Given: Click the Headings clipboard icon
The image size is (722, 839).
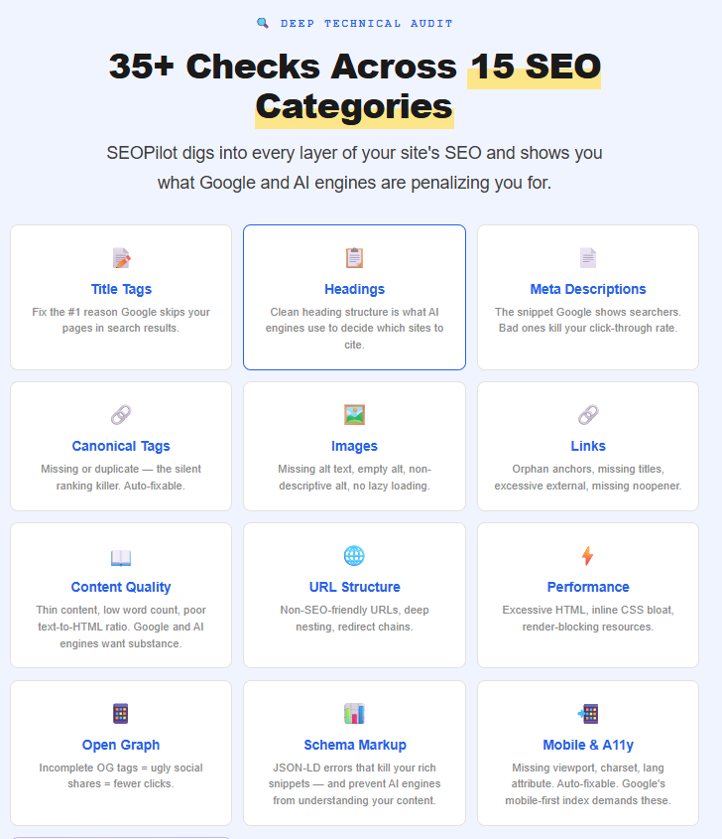Looking at the screenshot, I should (x=354, y=258).
